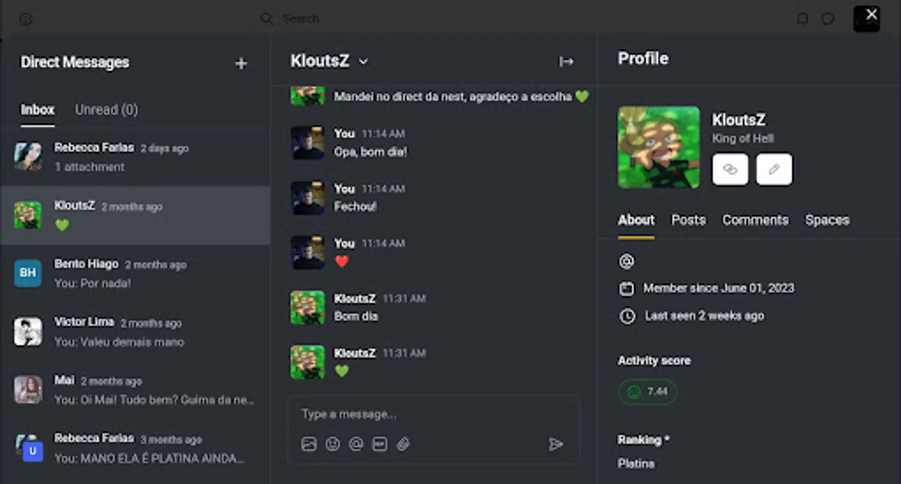Screen dimensions: 901x484
Task: Insert an image with the picture icon
Action: 309,444
